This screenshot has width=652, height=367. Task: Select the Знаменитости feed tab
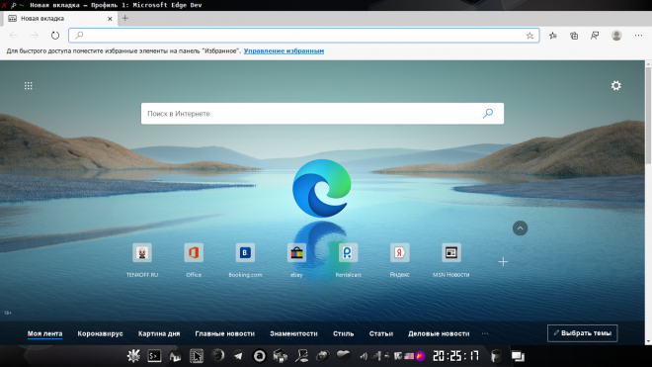[x=293, y=333]
